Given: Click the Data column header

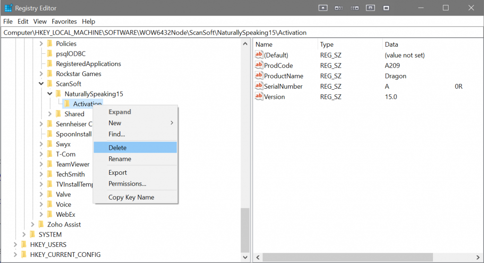Looking at the screenshot, I should tap(432, 44).
